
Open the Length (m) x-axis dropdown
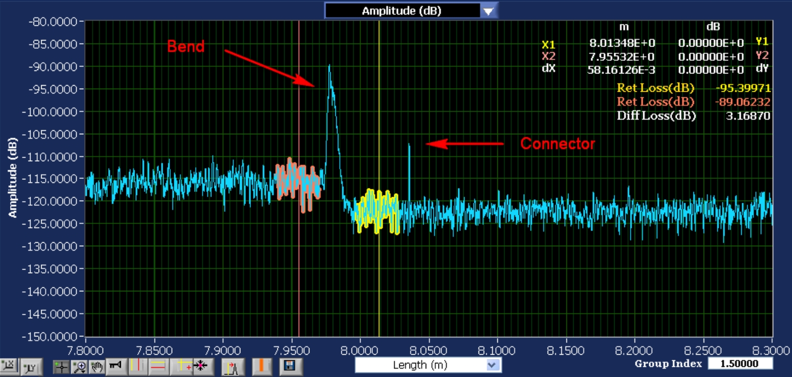pos(491,365)
